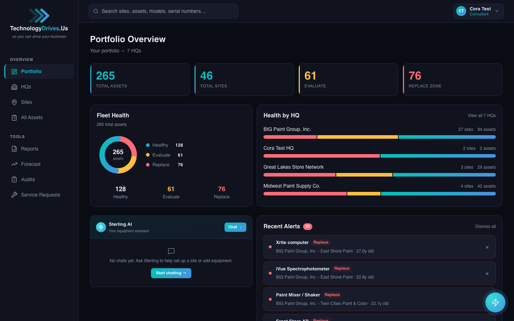Click BIG Paint Group health bar

tap(379, 137)
